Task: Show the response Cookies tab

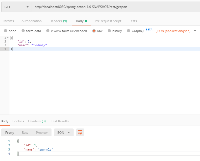Action: [18, 121]
